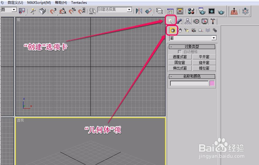Click the upload arrow grid toolbar icon

coord(234,11)
